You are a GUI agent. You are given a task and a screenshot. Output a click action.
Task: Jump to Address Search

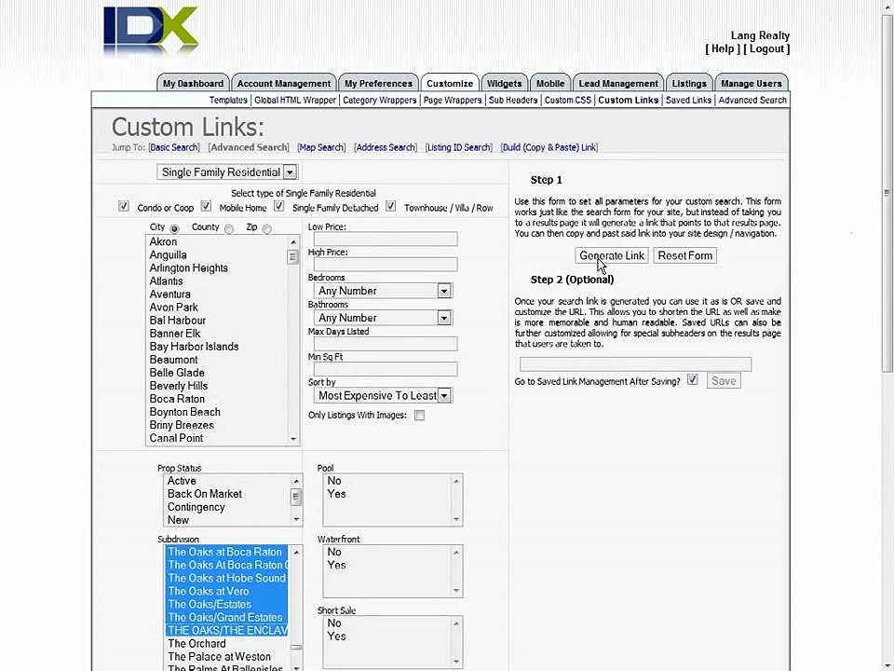[x=386, y=147]
